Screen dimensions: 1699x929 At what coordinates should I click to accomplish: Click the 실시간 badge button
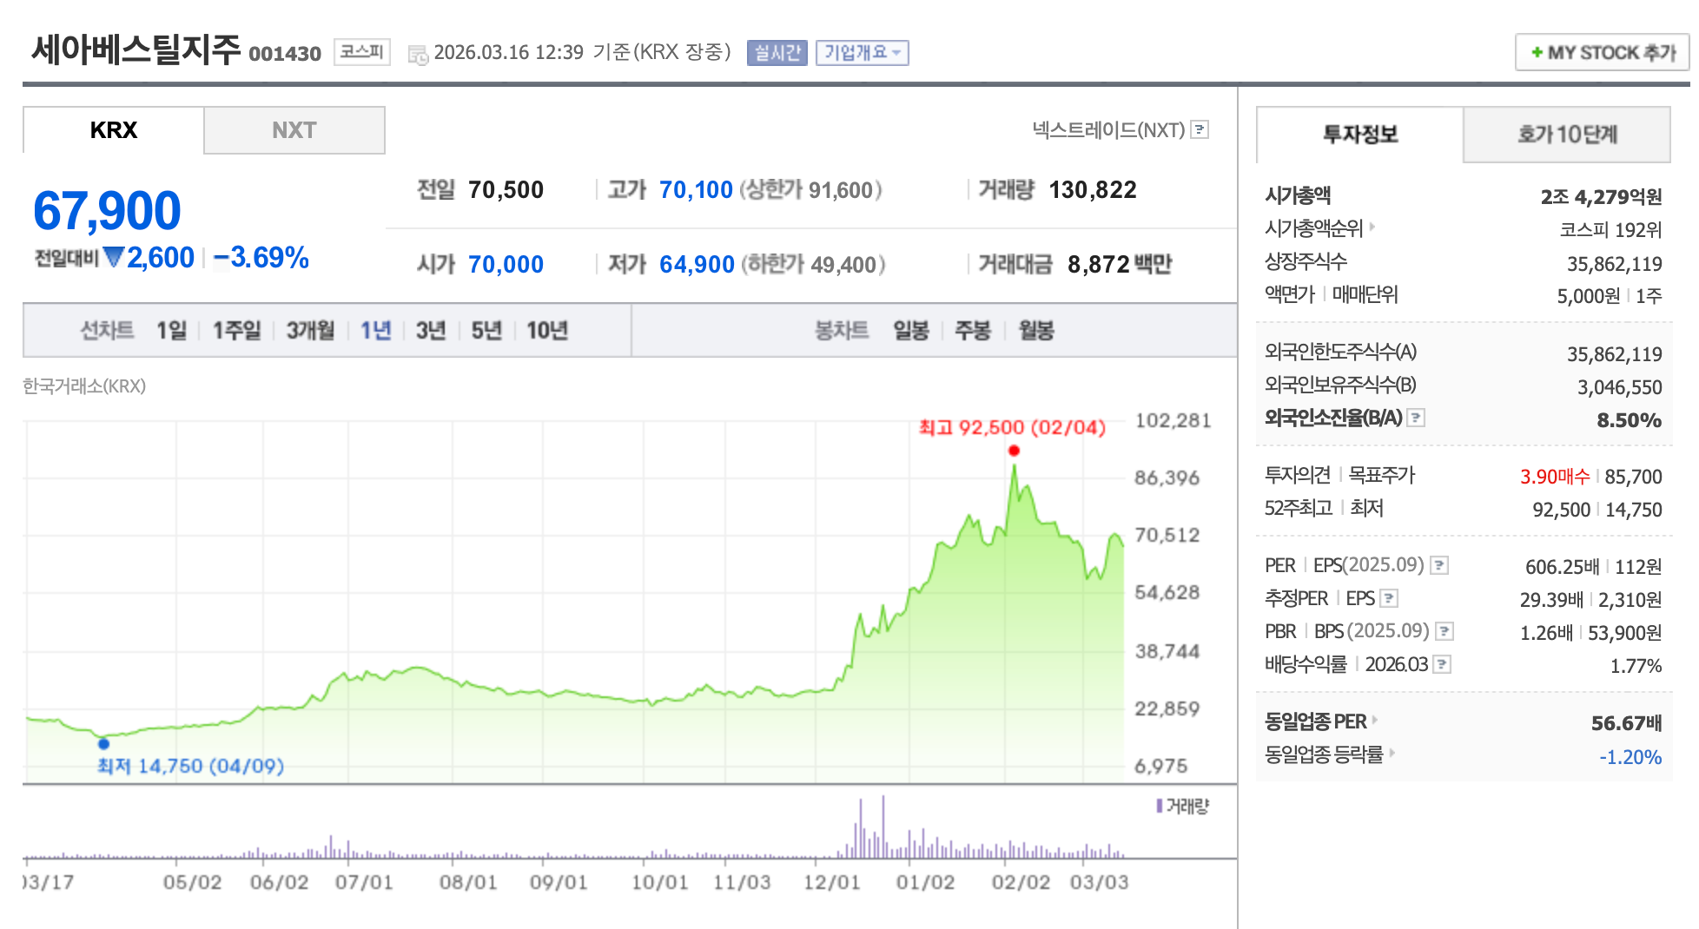click(777, 53)
